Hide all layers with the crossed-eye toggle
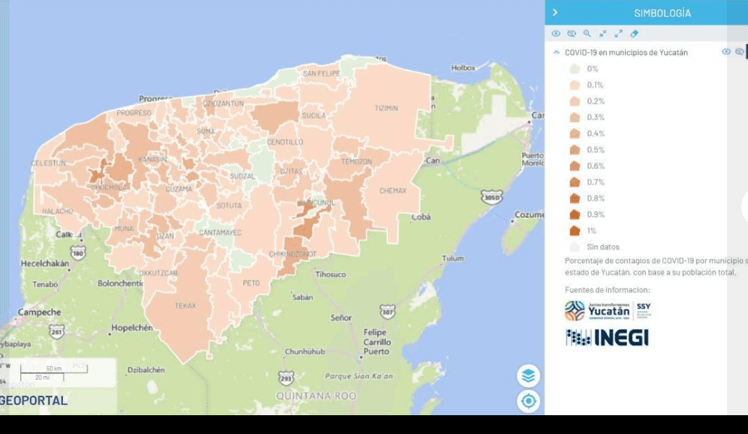This screenshot has height=434, width=748. point(571,33)
